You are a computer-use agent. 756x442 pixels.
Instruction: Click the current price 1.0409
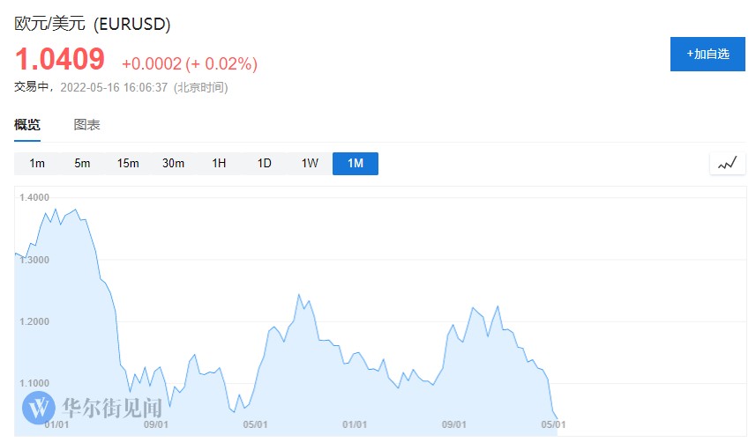[x=59, y=60]
